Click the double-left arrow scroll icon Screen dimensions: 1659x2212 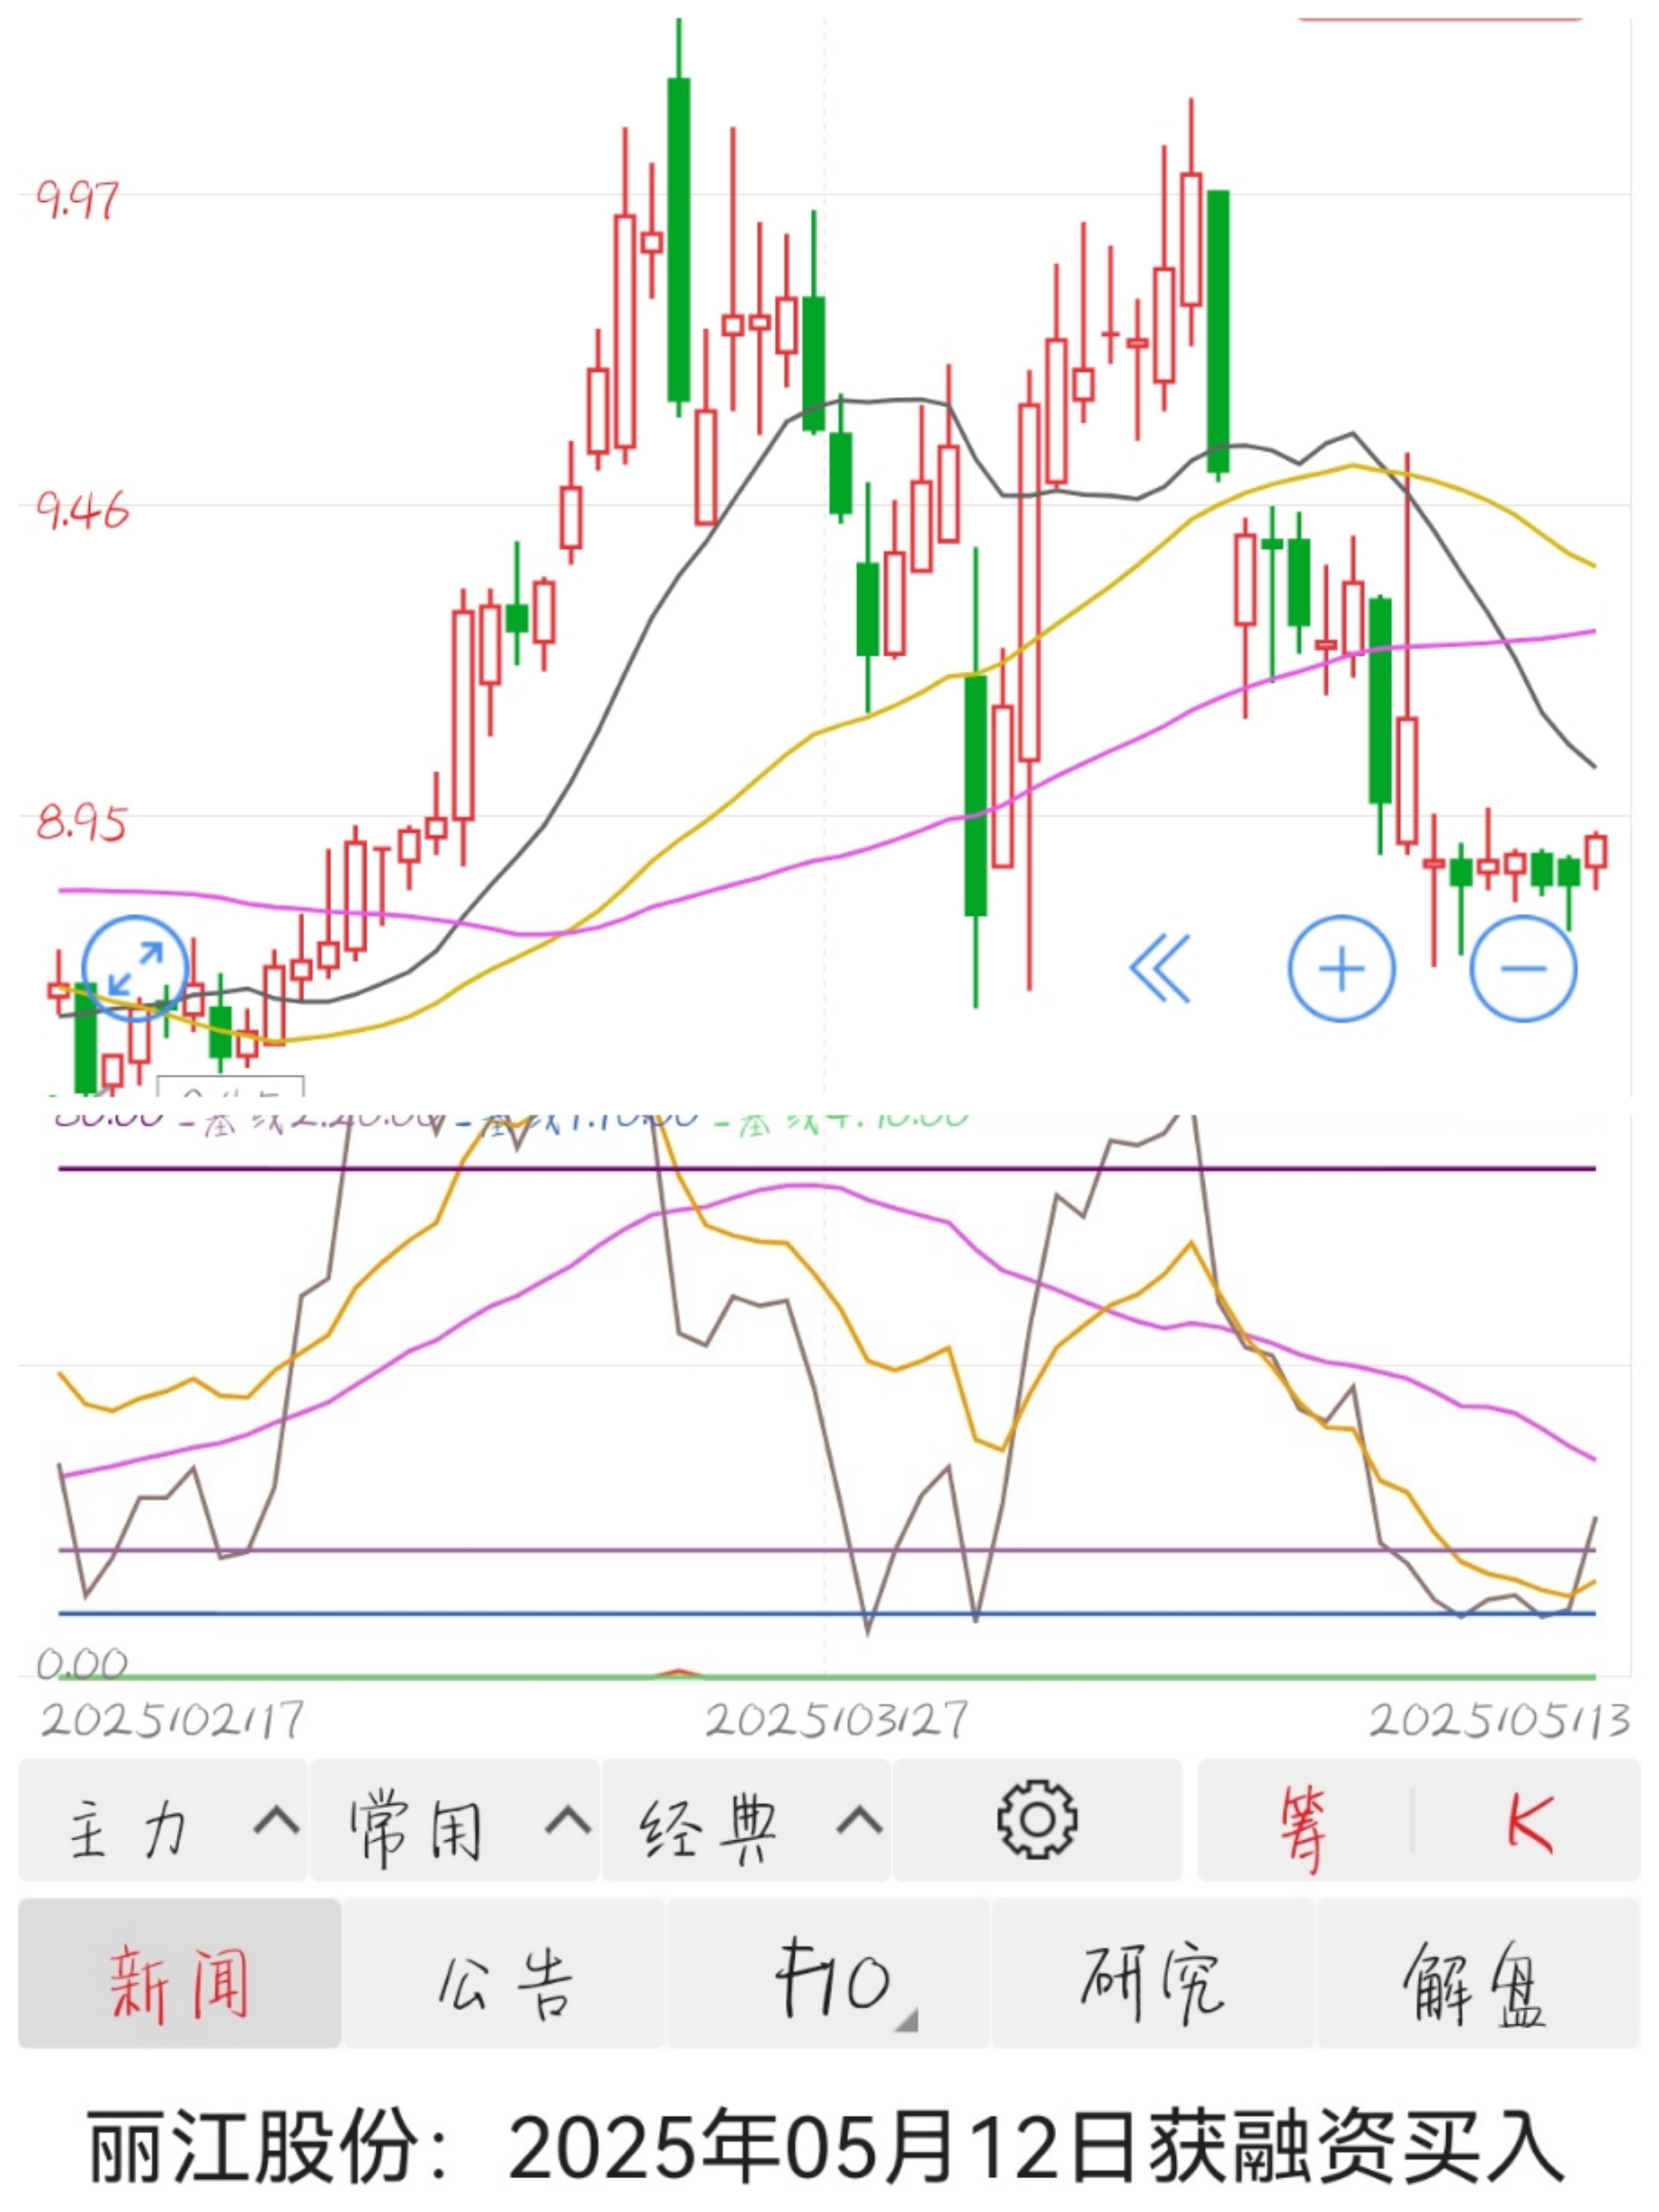[x=1160, y=968]
